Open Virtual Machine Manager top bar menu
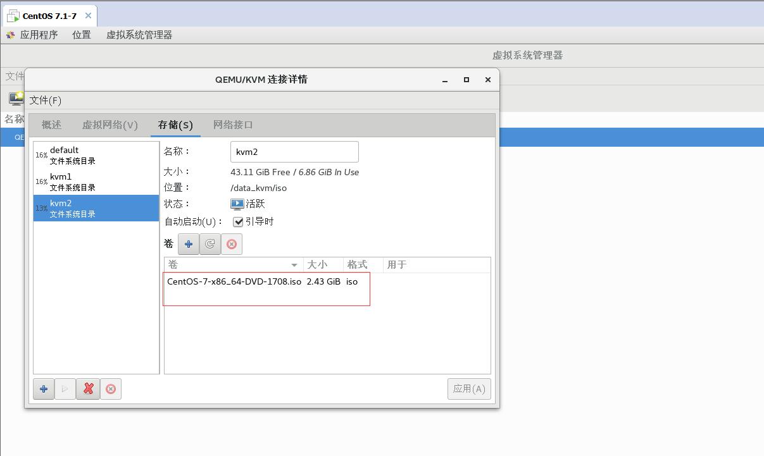Image resolution: width=764 pixels, height=456 pixels. 139,35
